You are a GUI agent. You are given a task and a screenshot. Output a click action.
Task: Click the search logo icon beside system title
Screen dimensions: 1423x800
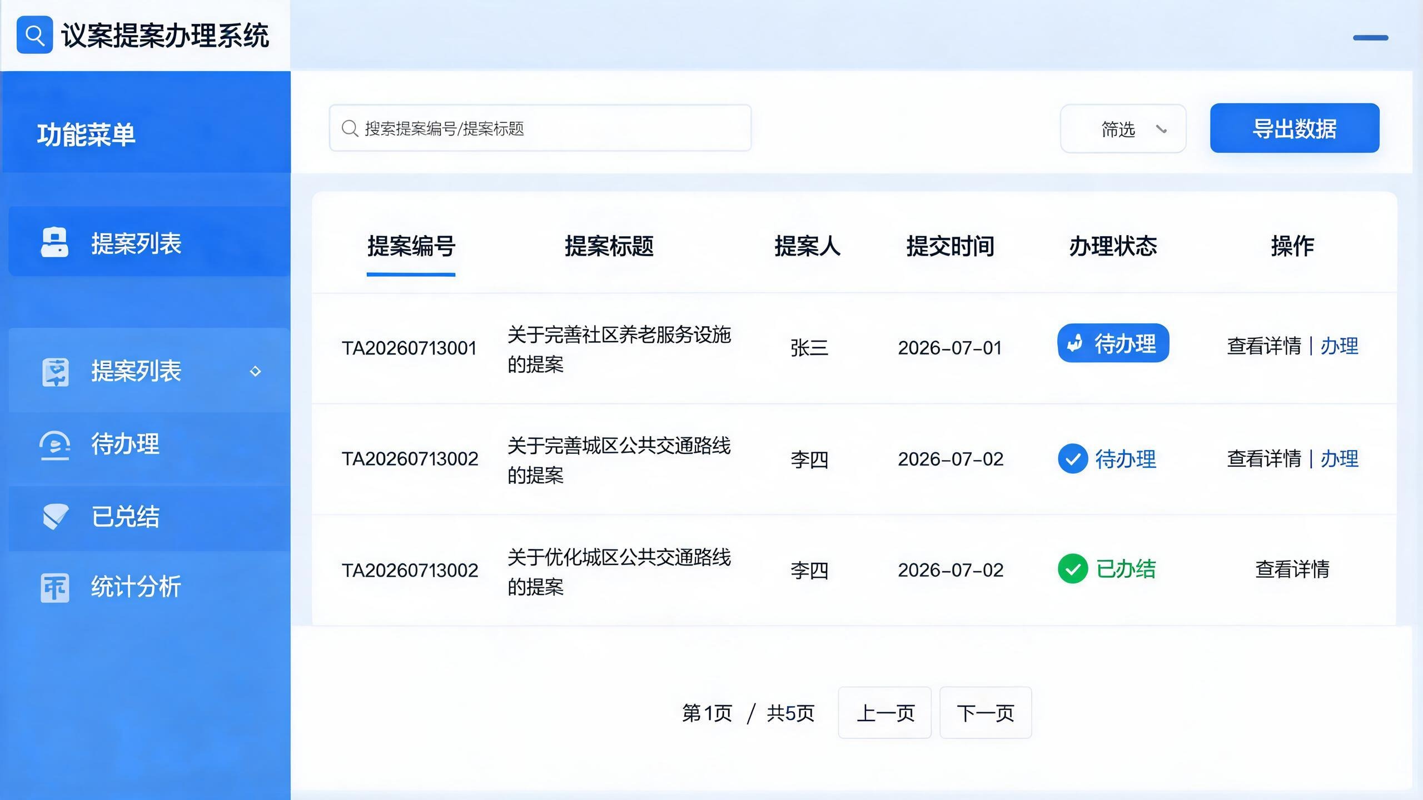click(x=34, y=35)
